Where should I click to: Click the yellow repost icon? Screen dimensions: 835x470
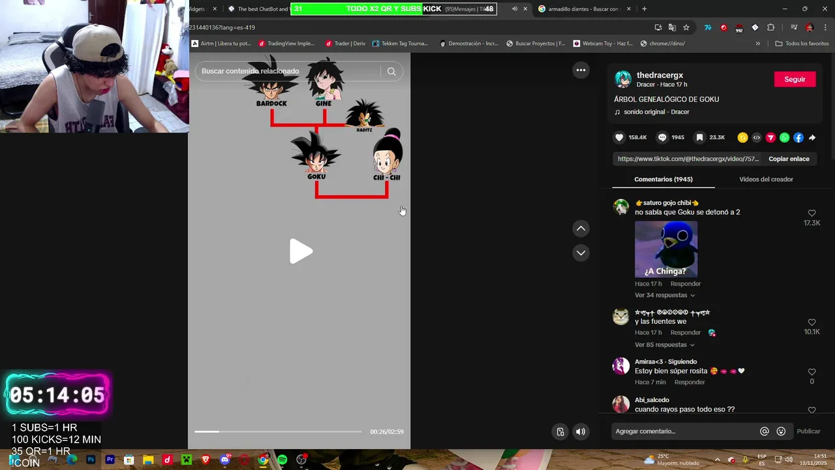(742, 138)
